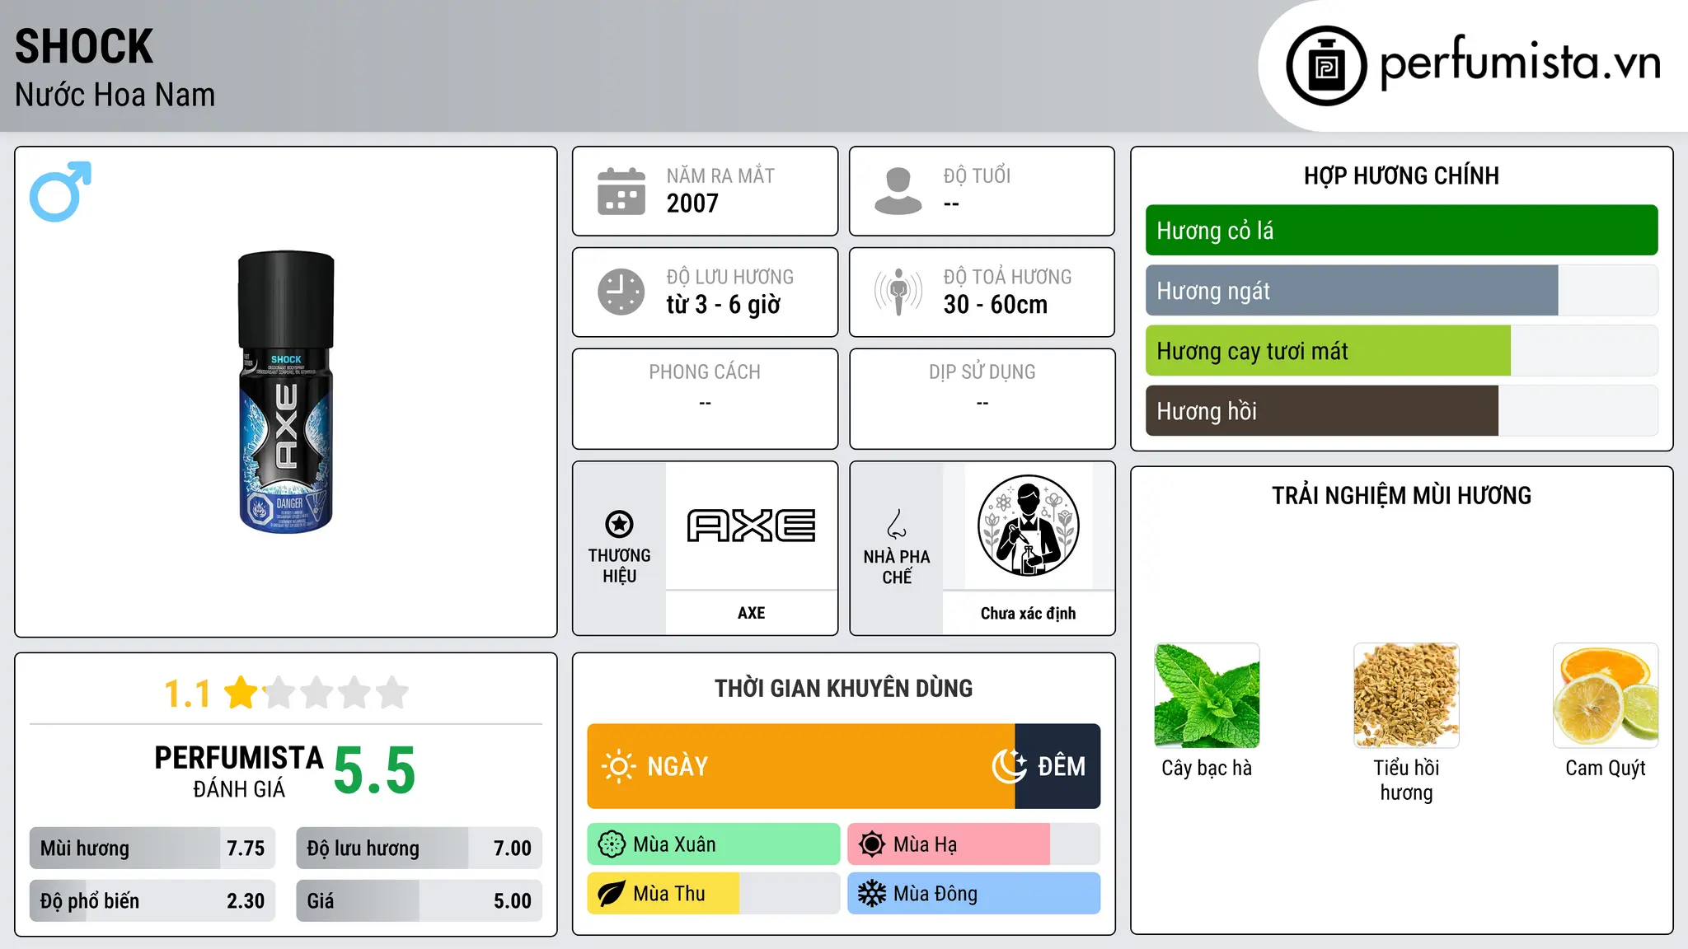Click the perfumista.vn perfume bottle logo icon
The height and width of the screenshot is (949, 1688).
1326,66
